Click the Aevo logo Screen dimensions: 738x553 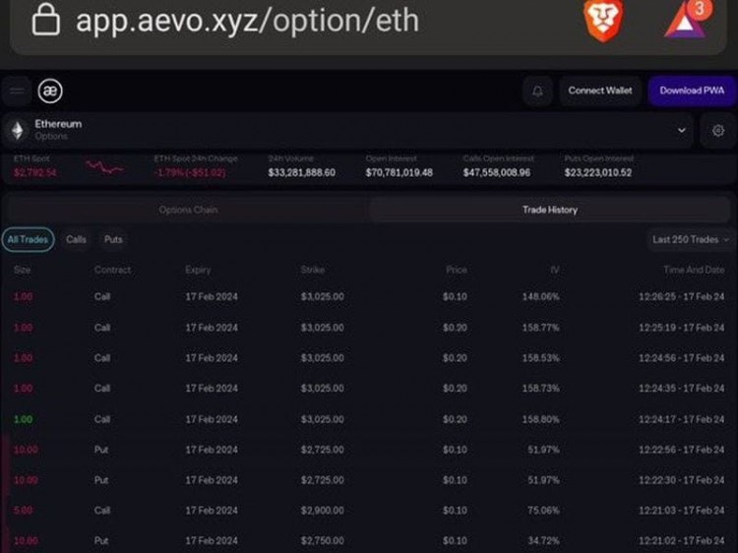click(x=50, y=91)
